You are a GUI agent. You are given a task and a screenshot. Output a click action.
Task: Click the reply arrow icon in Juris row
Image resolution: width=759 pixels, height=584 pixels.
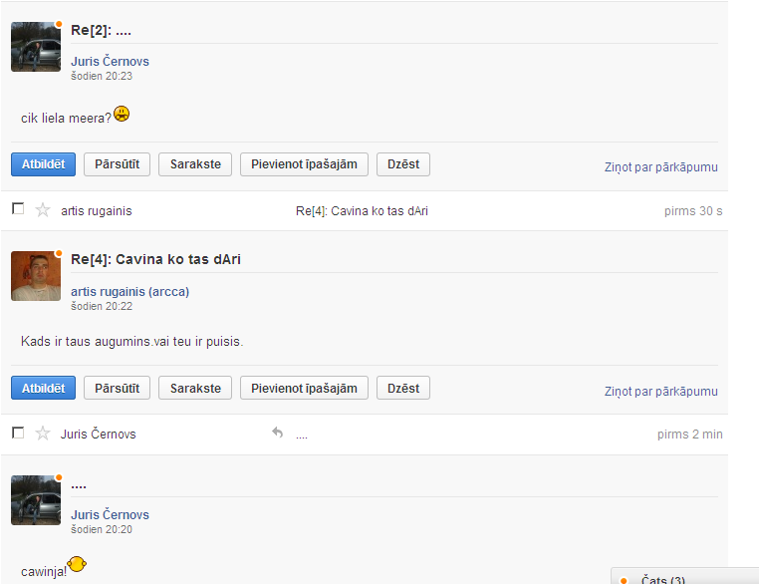point(277,434)
